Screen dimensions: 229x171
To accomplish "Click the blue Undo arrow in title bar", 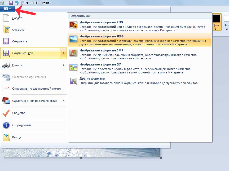I will [17, 3].
